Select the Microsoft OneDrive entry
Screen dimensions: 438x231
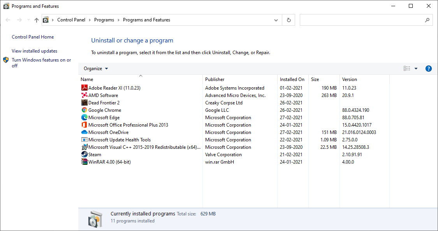[x=108, y=132]
